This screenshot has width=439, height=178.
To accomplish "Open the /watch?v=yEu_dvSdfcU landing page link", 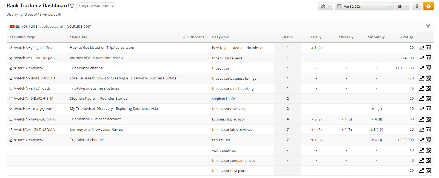I will 33,48.
